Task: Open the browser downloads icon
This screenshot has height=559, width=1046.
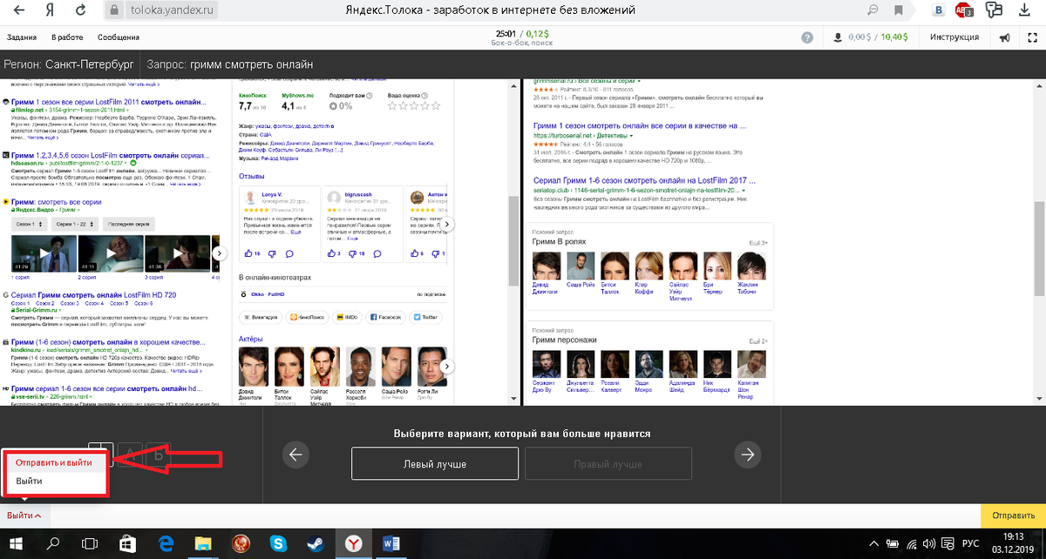Action: pyautogui.click(x=1023, y=10)
